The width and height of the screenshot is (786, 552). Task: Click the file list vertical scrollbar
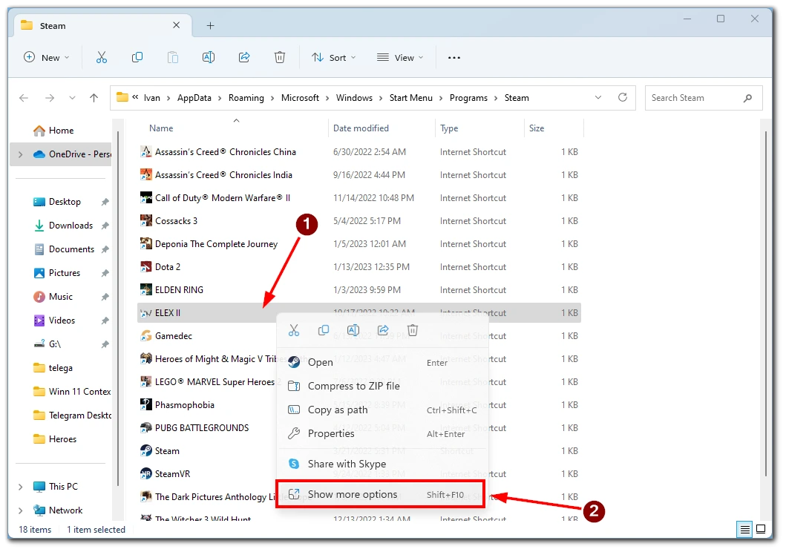coord(766,303)
